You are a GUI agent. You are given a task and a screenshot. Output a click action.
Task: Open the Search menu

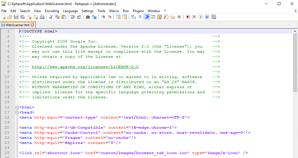tap(25, 11)
